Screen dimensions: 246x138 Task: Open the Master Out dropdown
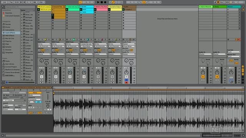click(x=234, y=56)
